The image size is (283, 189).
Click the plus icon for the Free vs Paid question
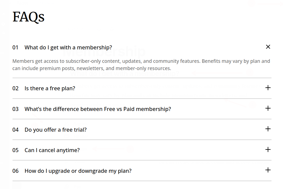[x=268, y=108]
